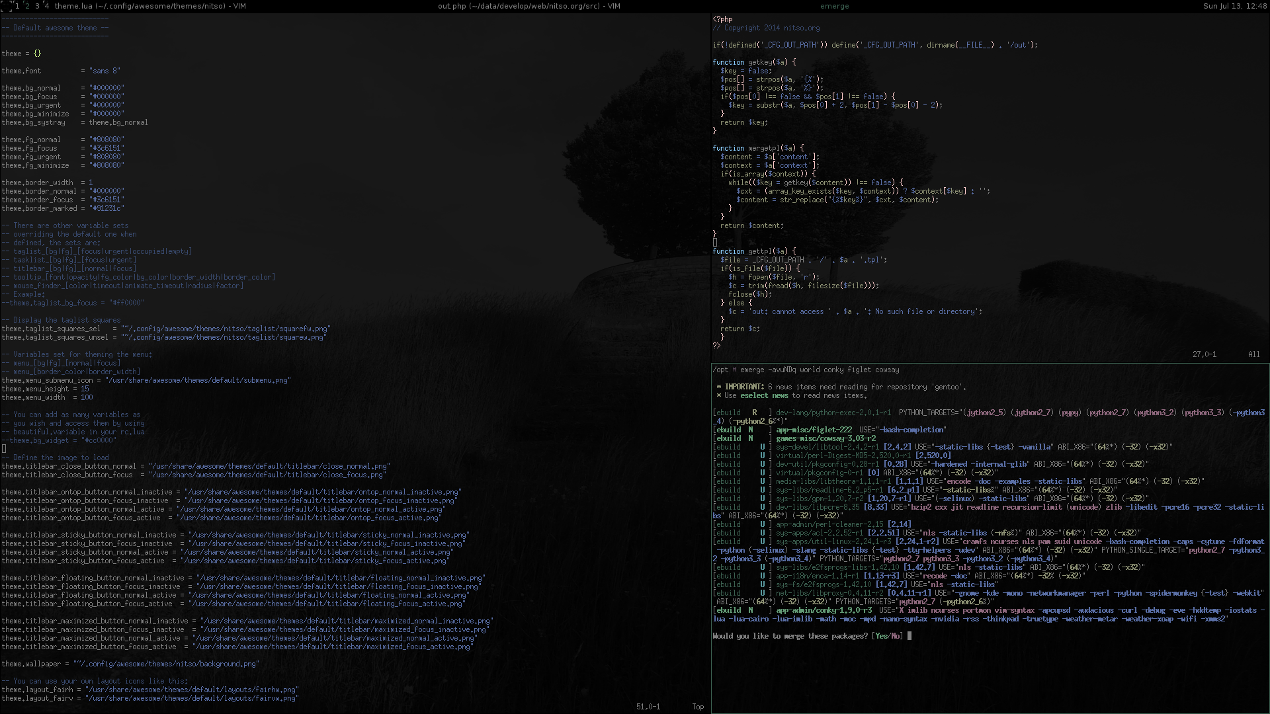Click the '$content = str_replace' line

[837, 200]
